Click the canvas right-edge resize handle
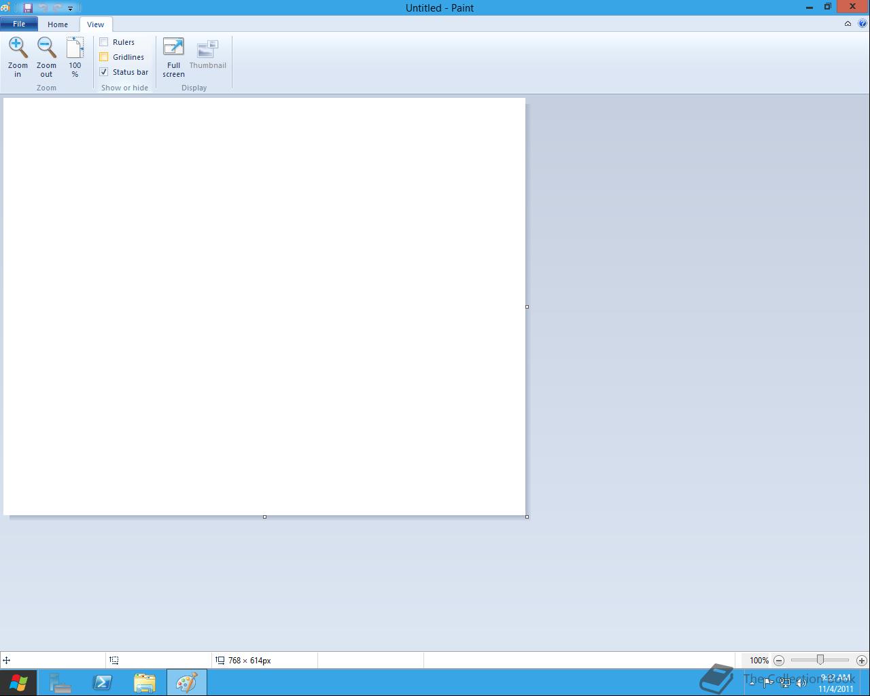The width and height of the screenshot is (870, 696). pos(527,307)
